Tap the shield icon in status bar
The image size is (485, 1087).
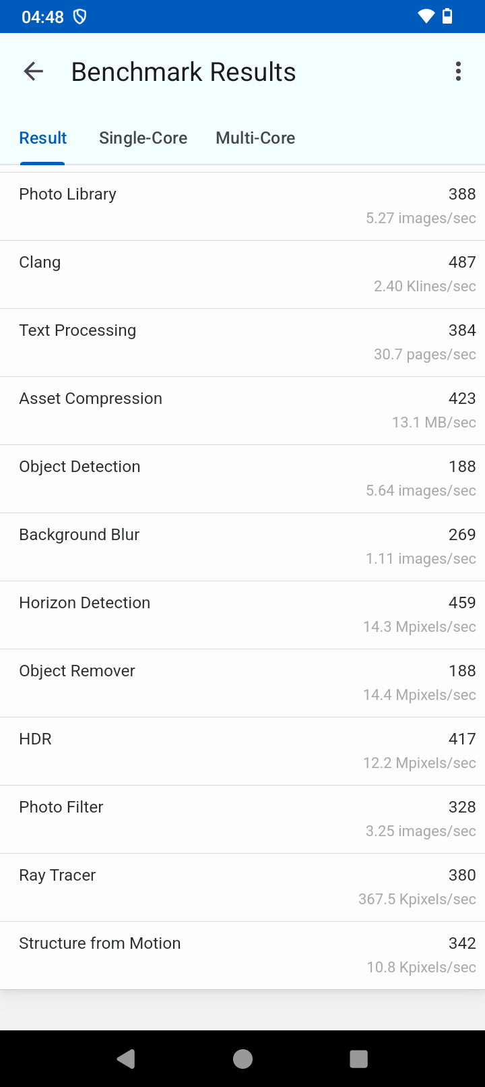tap(79, 17)
